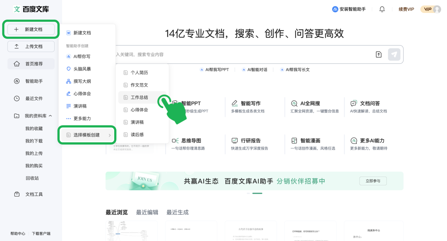
Task: Open 文档工具 in the sidebar
Action: pos(31,194)
